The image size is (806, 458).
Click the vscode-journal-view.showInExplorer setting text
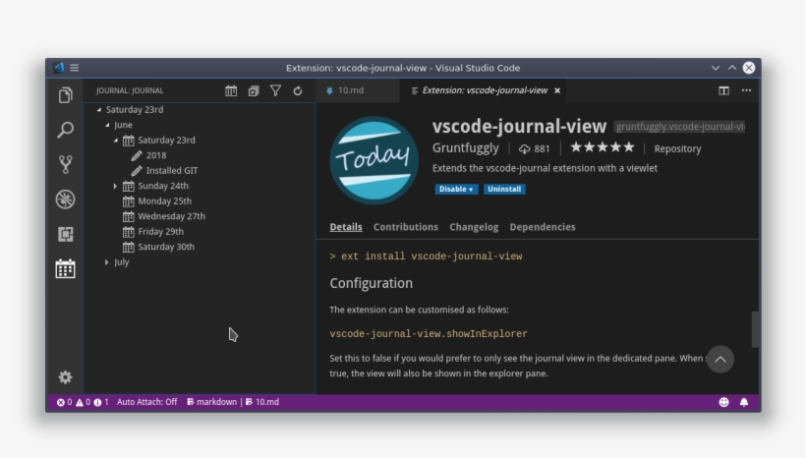[429, 334]
